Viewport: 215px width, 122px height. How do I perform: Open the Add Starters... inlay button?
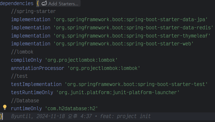tap(60, 3)
